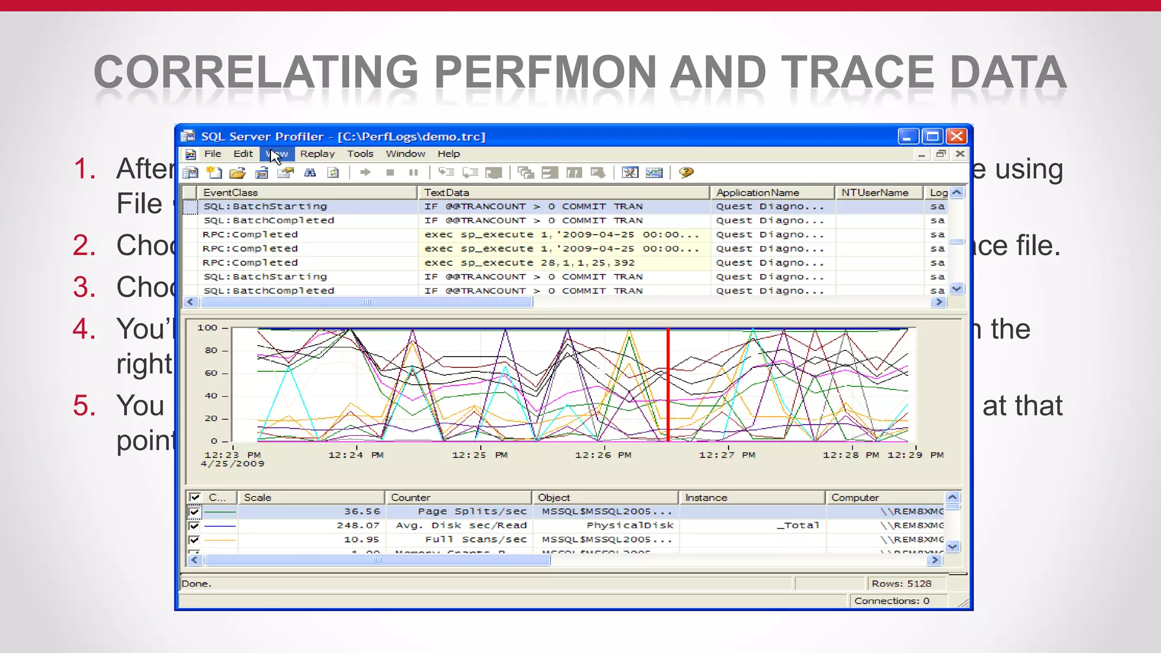1161x653 pixels.
Task: Click the New Trace toolbar icon
Action: (x=190, y=173)
